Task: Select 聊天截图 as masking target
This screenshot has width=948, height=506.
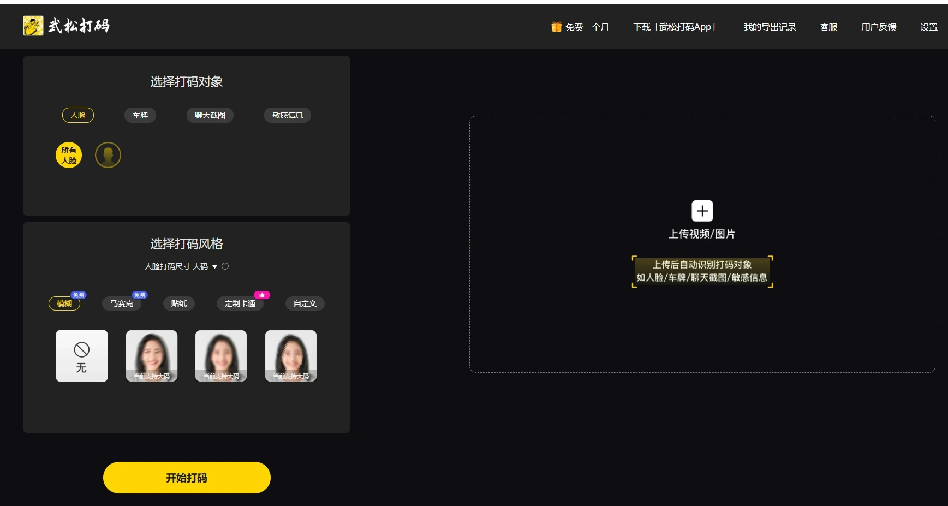Action: (210, 115)
